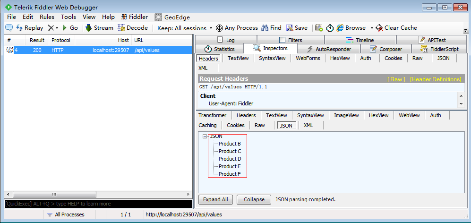Click the Fiddler menu item
This screenshot has height=223, width=471.
(135, 17)
